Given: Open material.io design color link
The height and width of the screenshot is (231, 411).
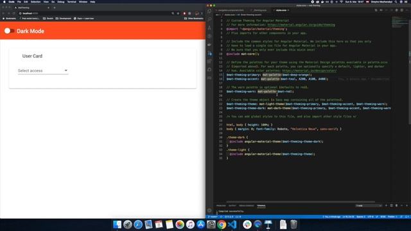Looking at the screenshot, I should 310,71.
